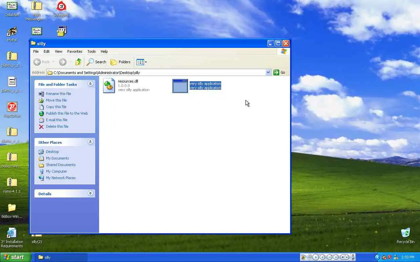Click Play on the taskbar media player
The width and height of the screenshot is (420, 262).
pyautogui.click(x=316, y=257)
